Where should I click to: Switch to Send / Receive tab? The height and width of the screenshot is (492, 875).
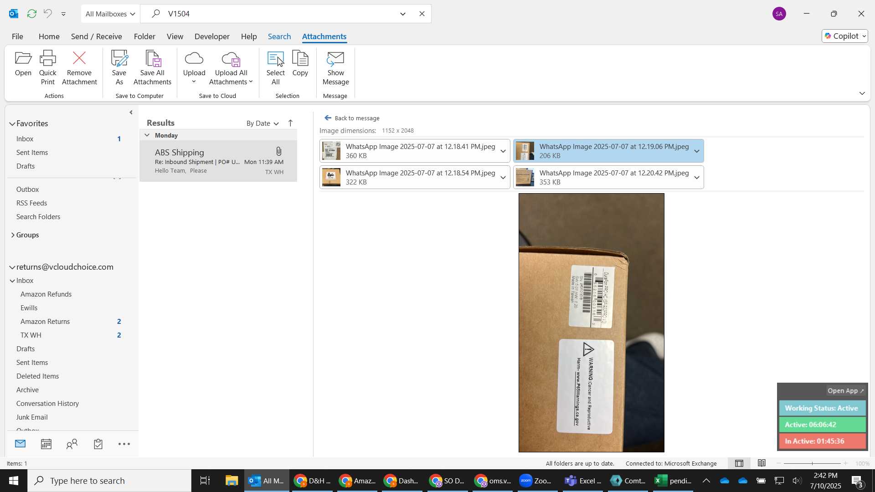[x=96, y=36]
